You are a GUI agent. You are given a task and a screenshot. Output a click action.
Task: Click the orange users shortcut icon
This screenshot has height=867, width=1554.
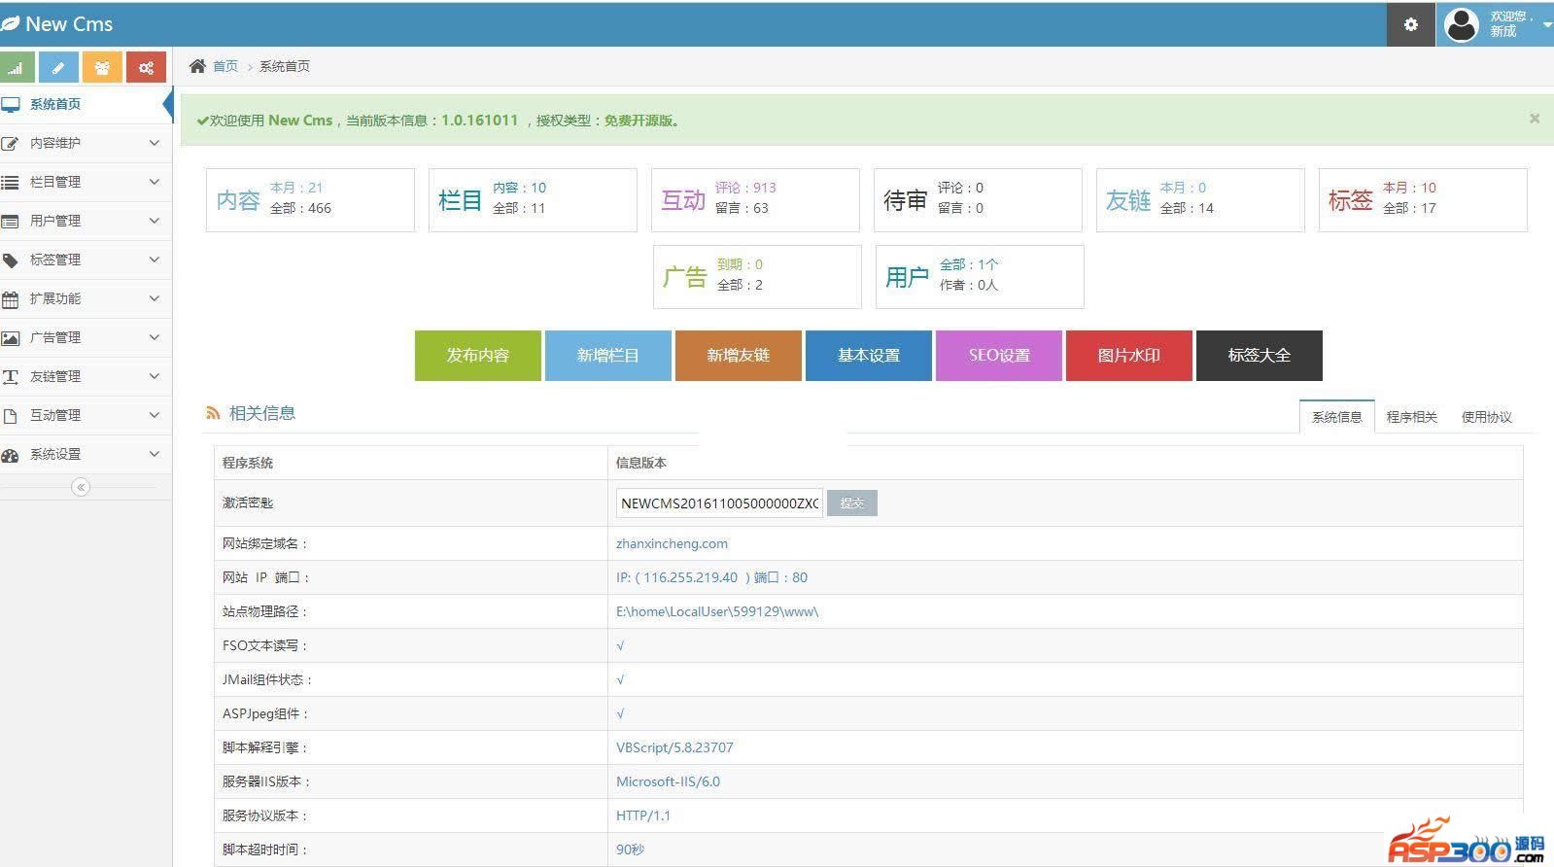pos(102,67)
